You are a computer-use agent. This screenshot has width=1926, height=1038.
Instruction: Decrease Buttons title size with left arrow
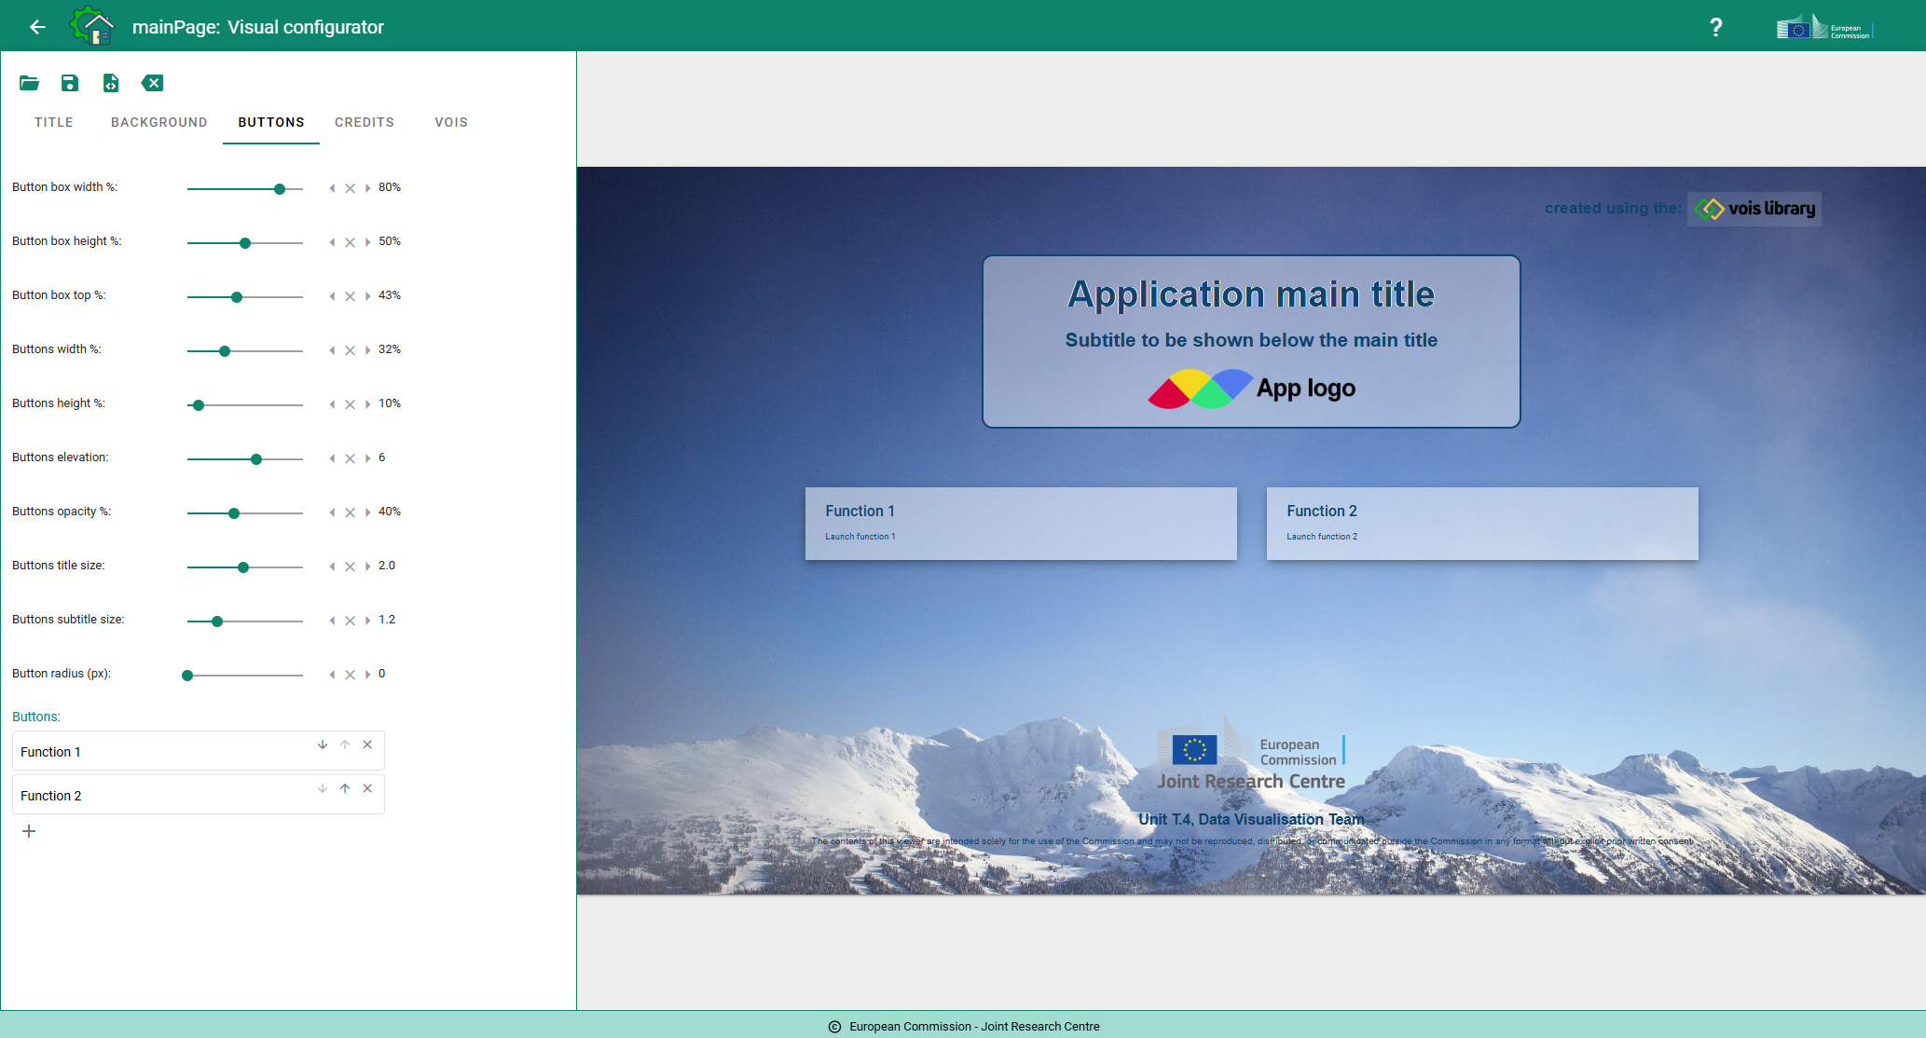[332, 567]
